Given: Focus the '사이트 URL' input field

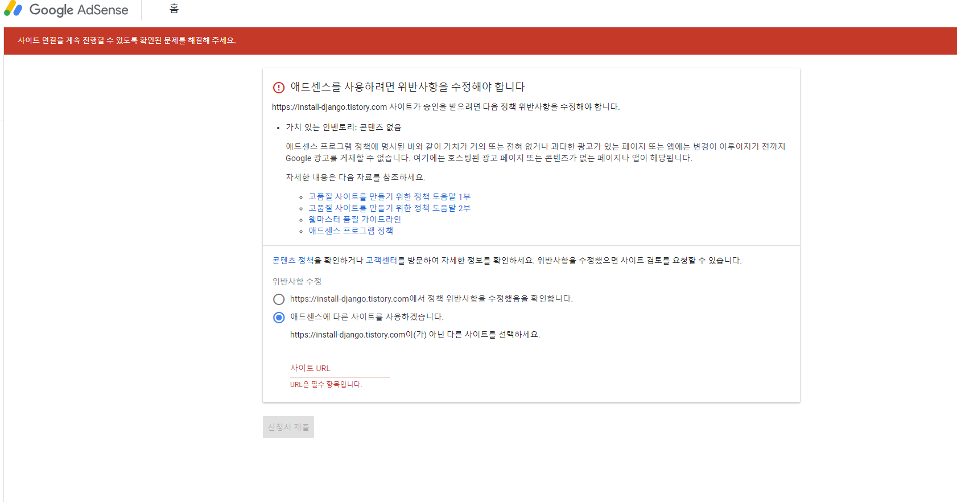Looking at the screenshot, I should (x=340, y=368).
